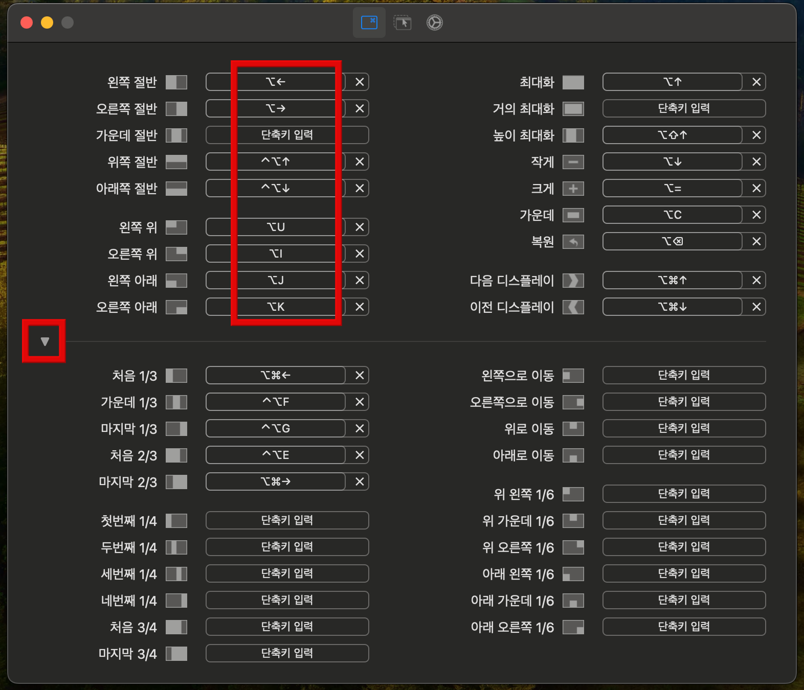Record a shortcut for 거의 최대화
Image resolution: width=804 pixels, height=690 pixels.
click(x=684, y=108)
